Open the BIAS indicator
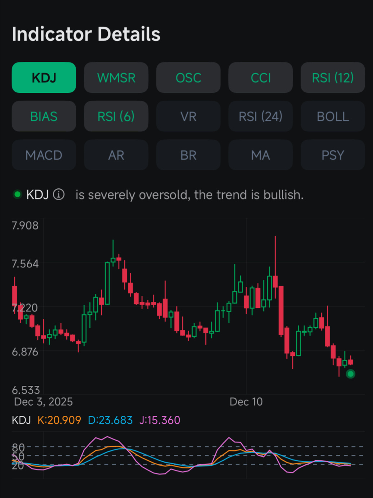The image size is (373, 498). coord(44,116)
